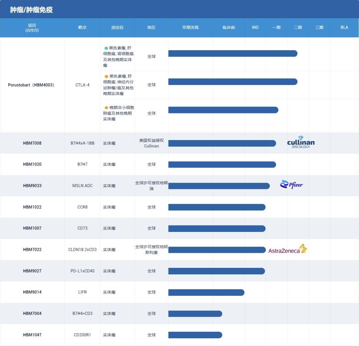Screen dimensions: 359x346
Task: Click the B7H4x4-1BB target cell
Action: click(x=82, y=143)
